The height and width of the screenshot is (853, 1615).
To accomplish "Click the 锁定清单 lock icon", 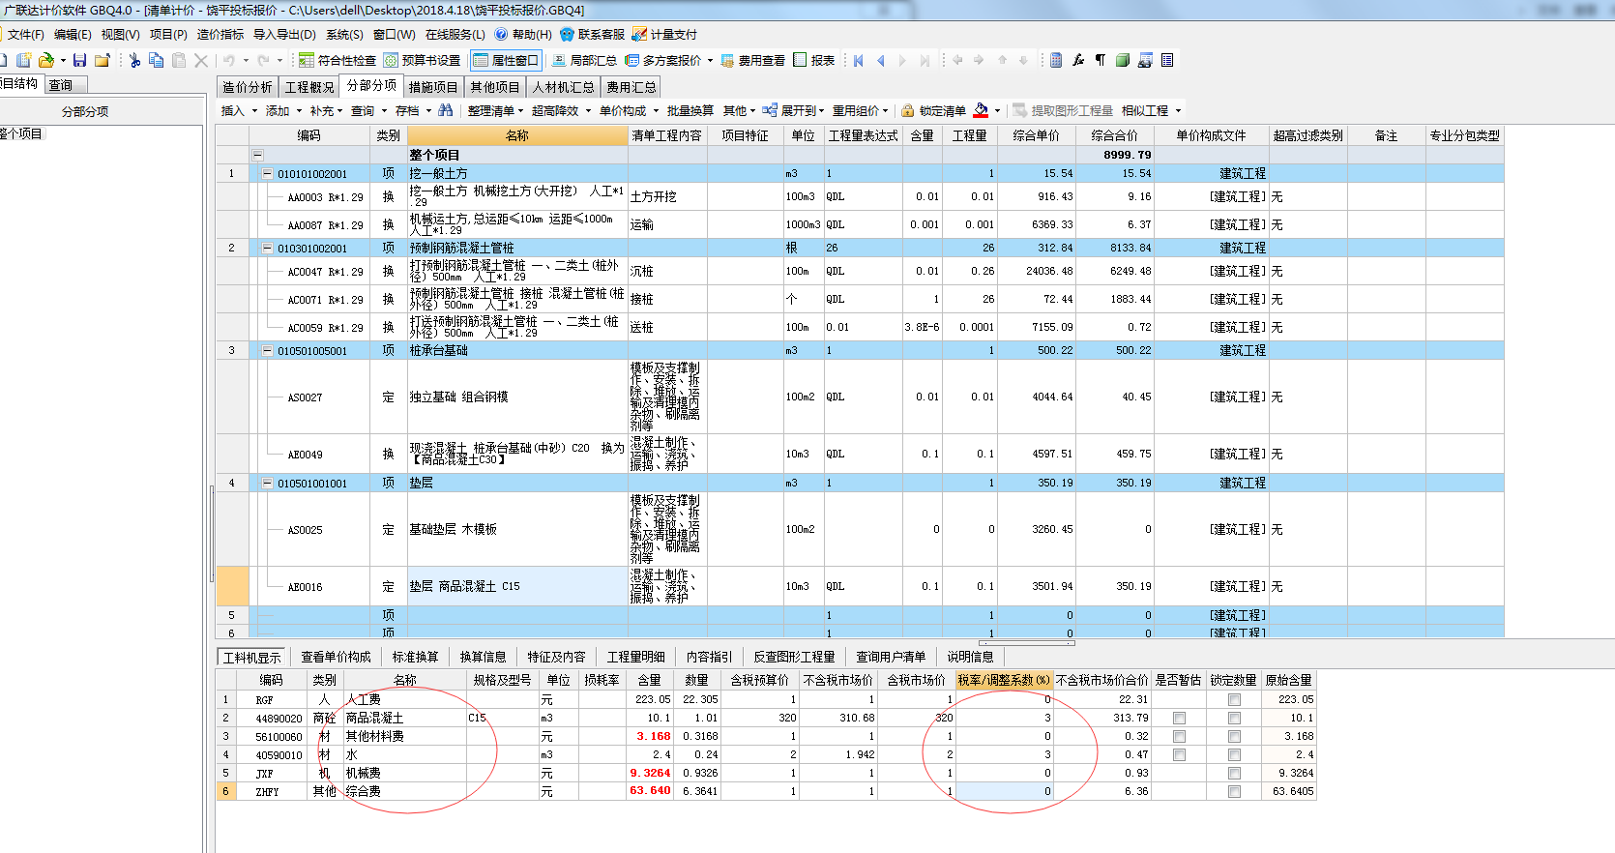I will point(908,110).
